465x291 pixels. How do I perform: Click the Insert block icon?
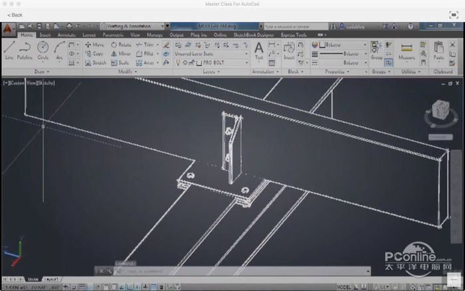tap(288, 50)
